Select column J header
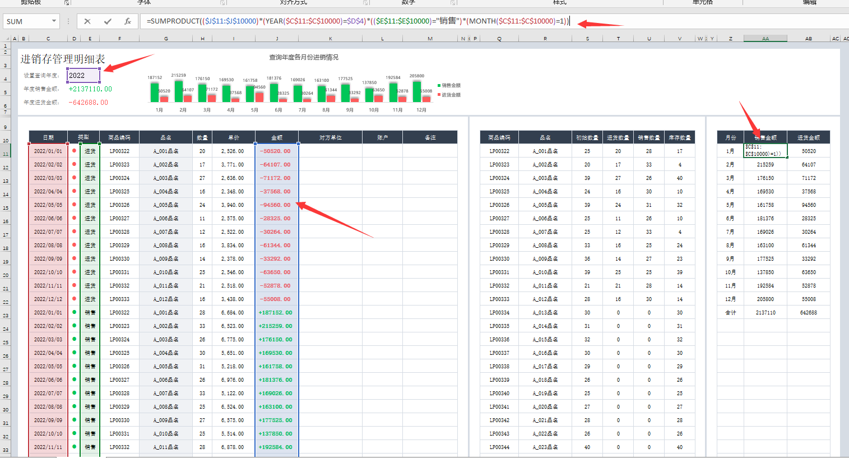The height and width of the screenshot is (458, 849). [x=277, y=39]
